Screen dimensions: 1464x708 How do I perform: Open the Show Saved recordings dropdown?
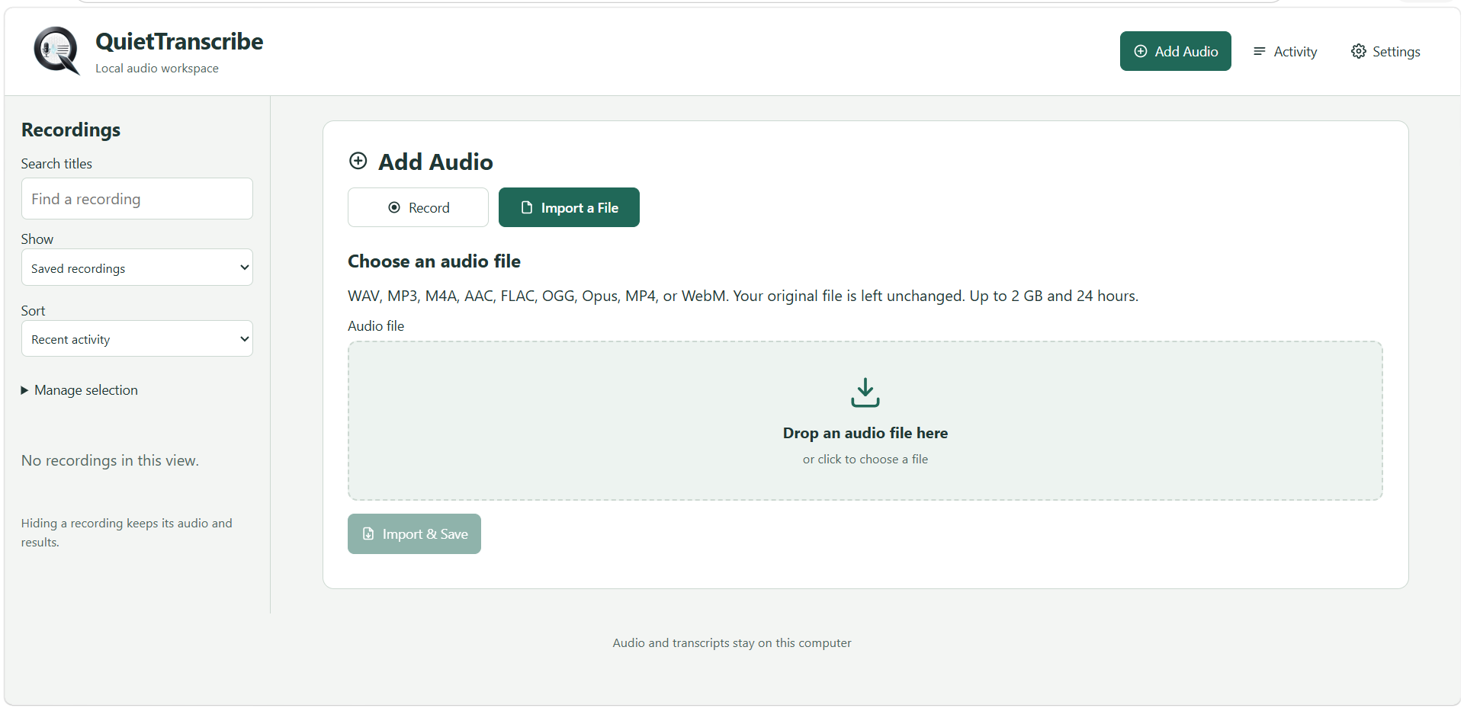(137, 268)
